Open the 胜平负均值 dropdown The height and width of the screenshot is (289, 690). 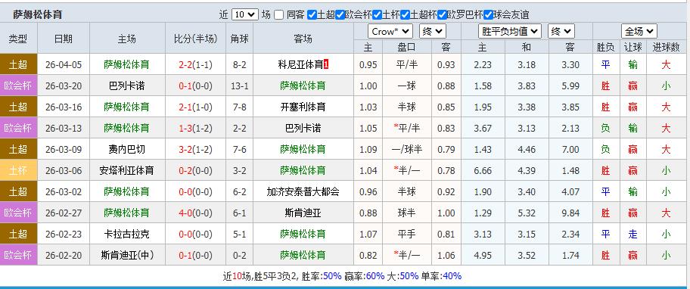(510, 31)
